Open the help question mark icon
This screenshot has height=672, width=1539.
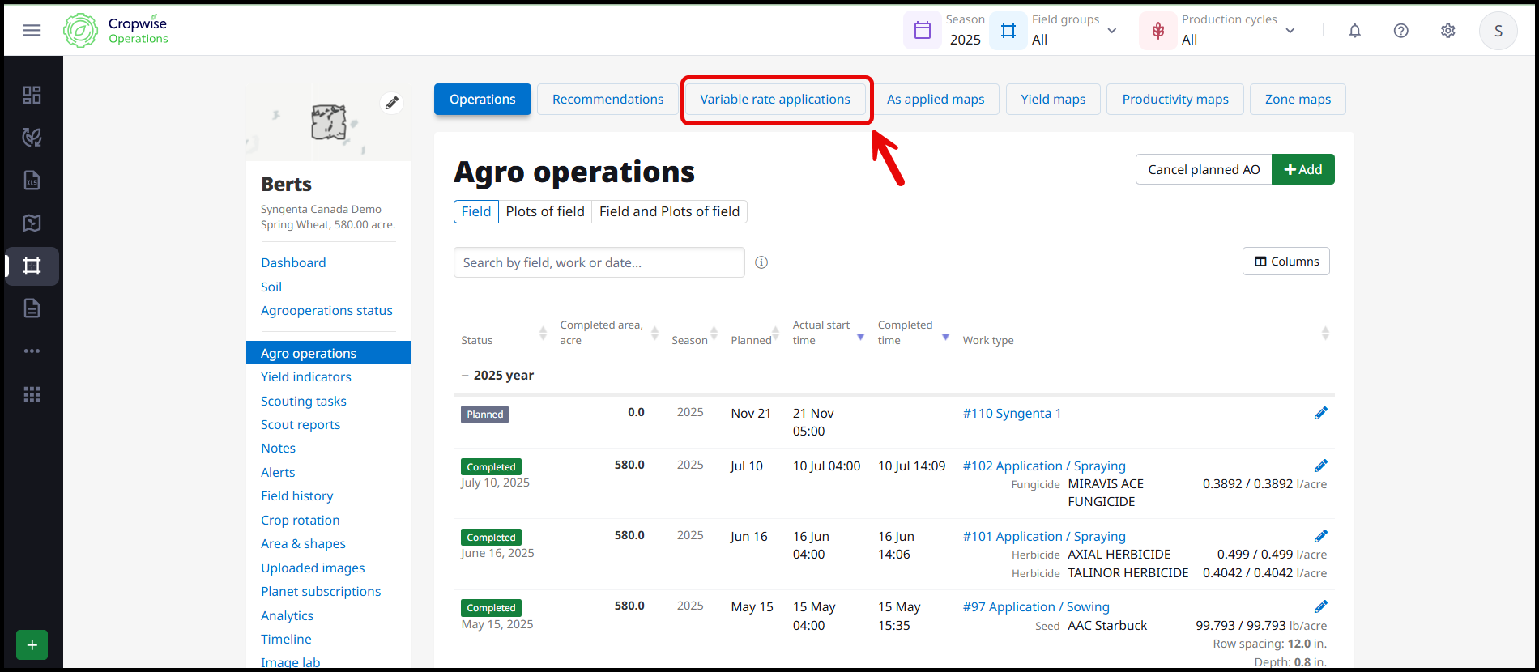(1400, 31)
